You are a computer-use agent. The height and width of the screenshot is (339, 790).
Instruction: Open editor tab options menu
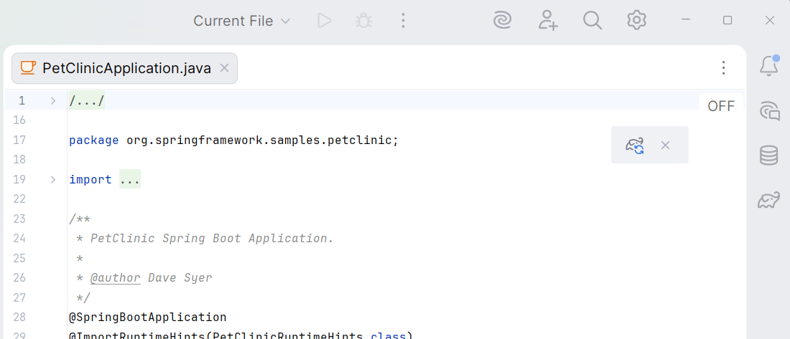[723, 68]
